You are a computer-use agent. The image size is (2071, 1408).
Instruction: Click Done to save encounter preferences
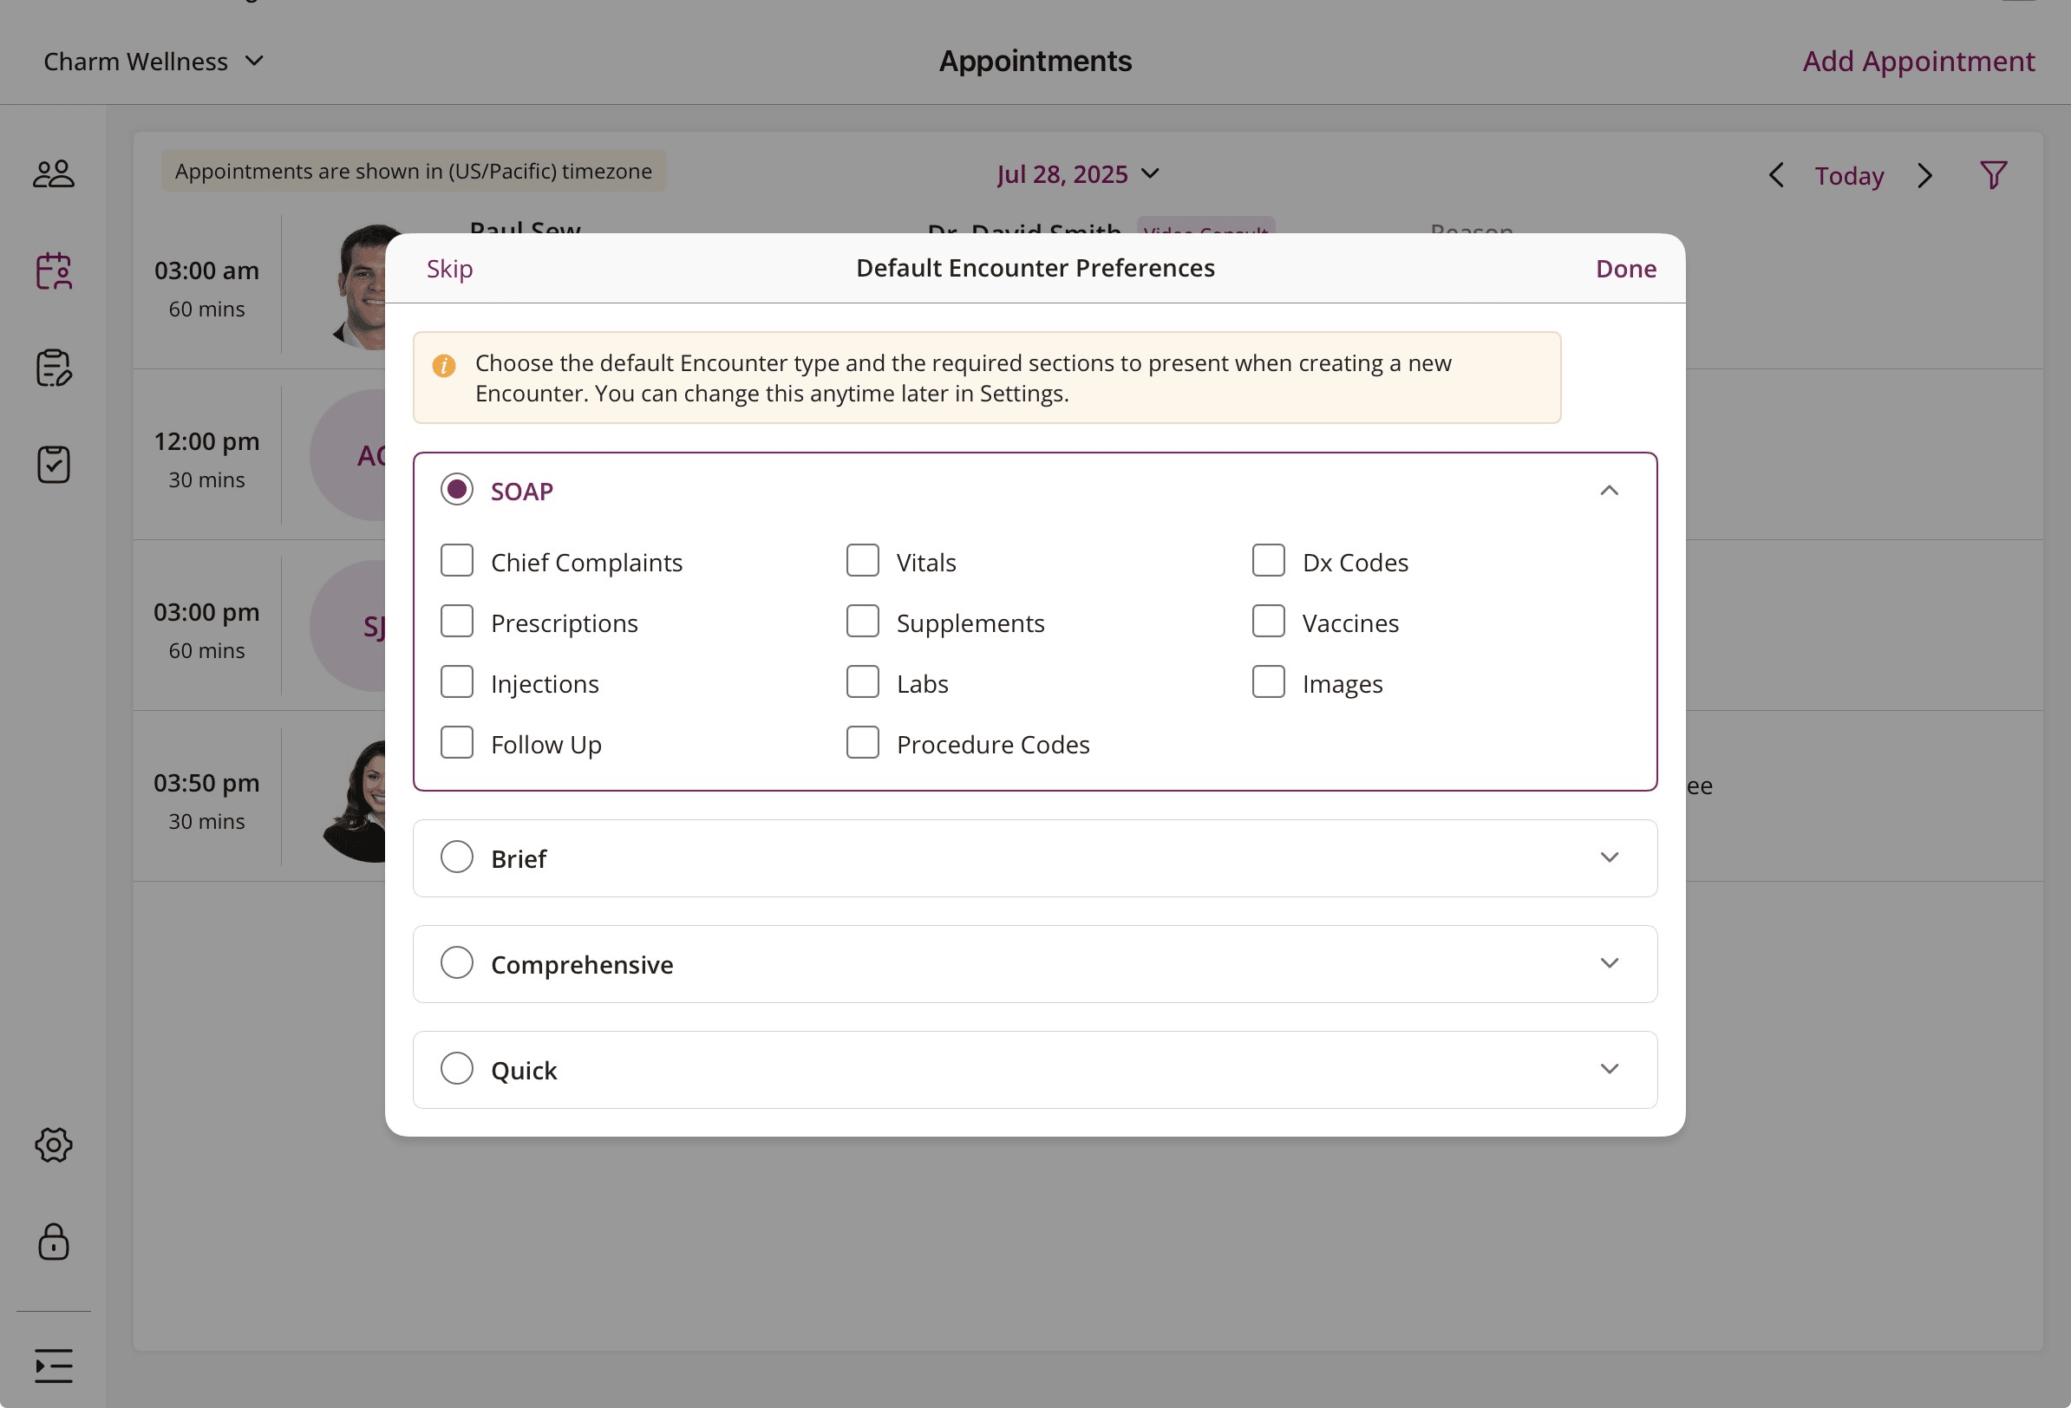1625,267
